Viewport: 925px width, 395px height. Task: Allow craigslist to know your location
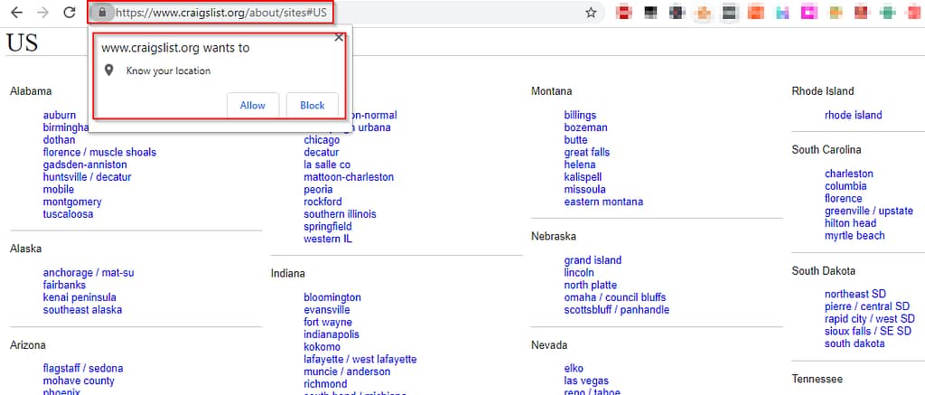pyautogui.click(x=253, y=105)
